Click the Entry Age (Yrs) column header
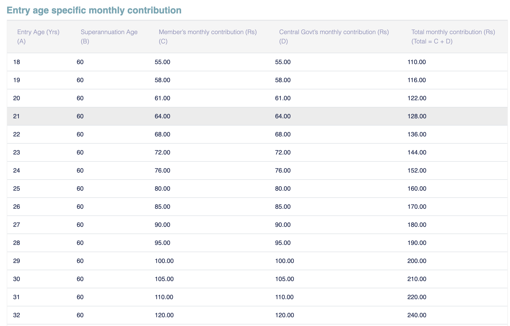Image resolution: width=510 pixels, height=326 pixels. click(x=38, y=36)
